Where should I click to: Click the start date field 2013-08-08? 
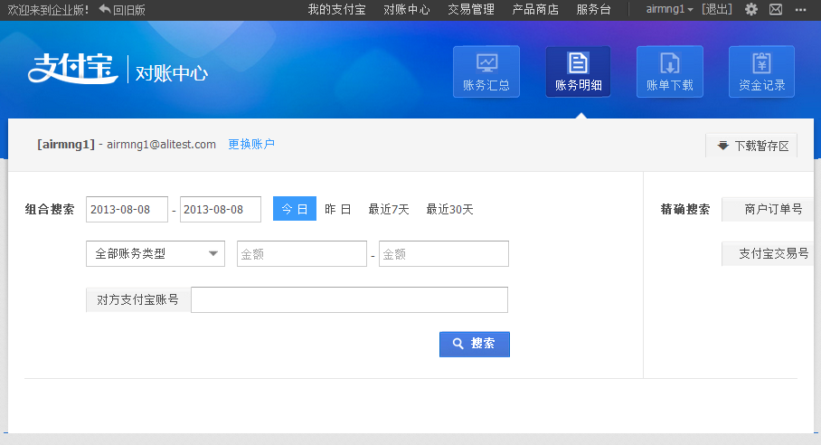coord(127,210)
